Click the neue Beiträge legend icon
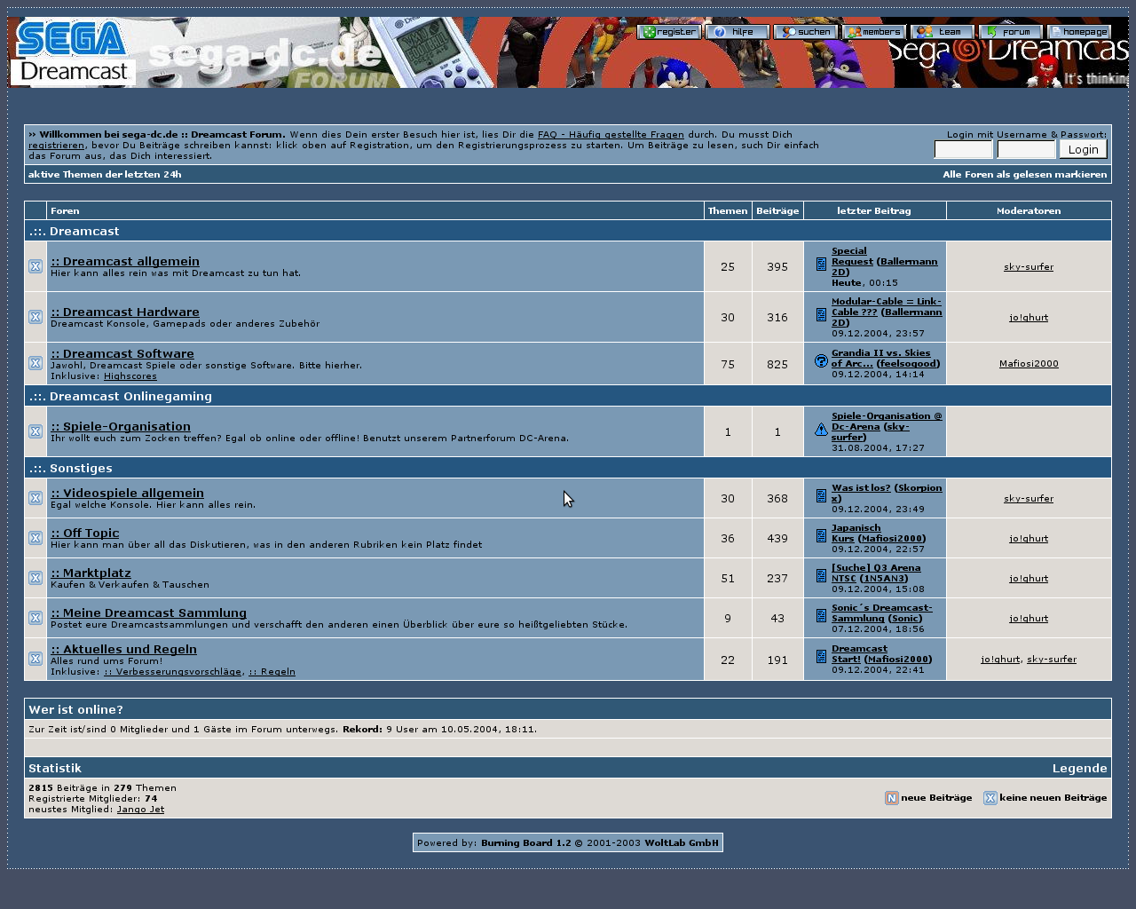Viewport: 1136px width, 909px height. pyautogui.click(x=892, y=798)
